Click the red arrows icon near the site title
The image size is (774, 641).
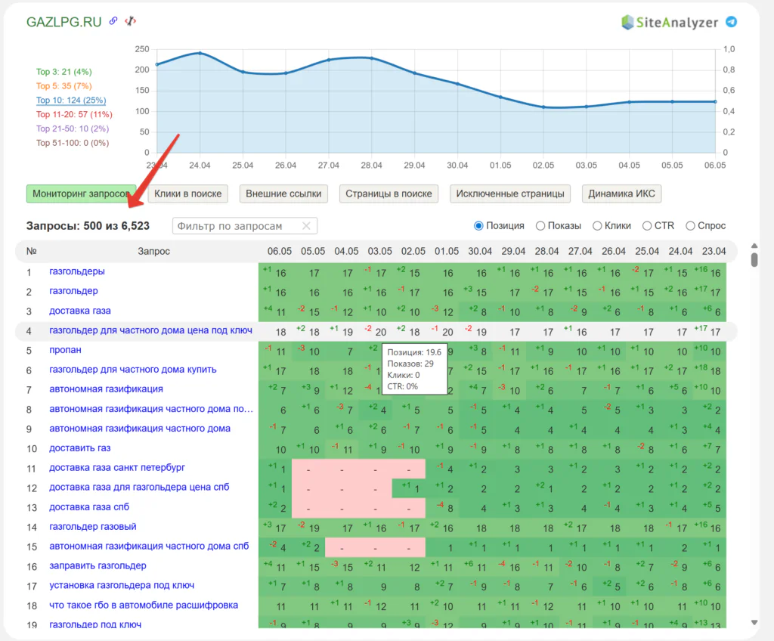point(130,20)
